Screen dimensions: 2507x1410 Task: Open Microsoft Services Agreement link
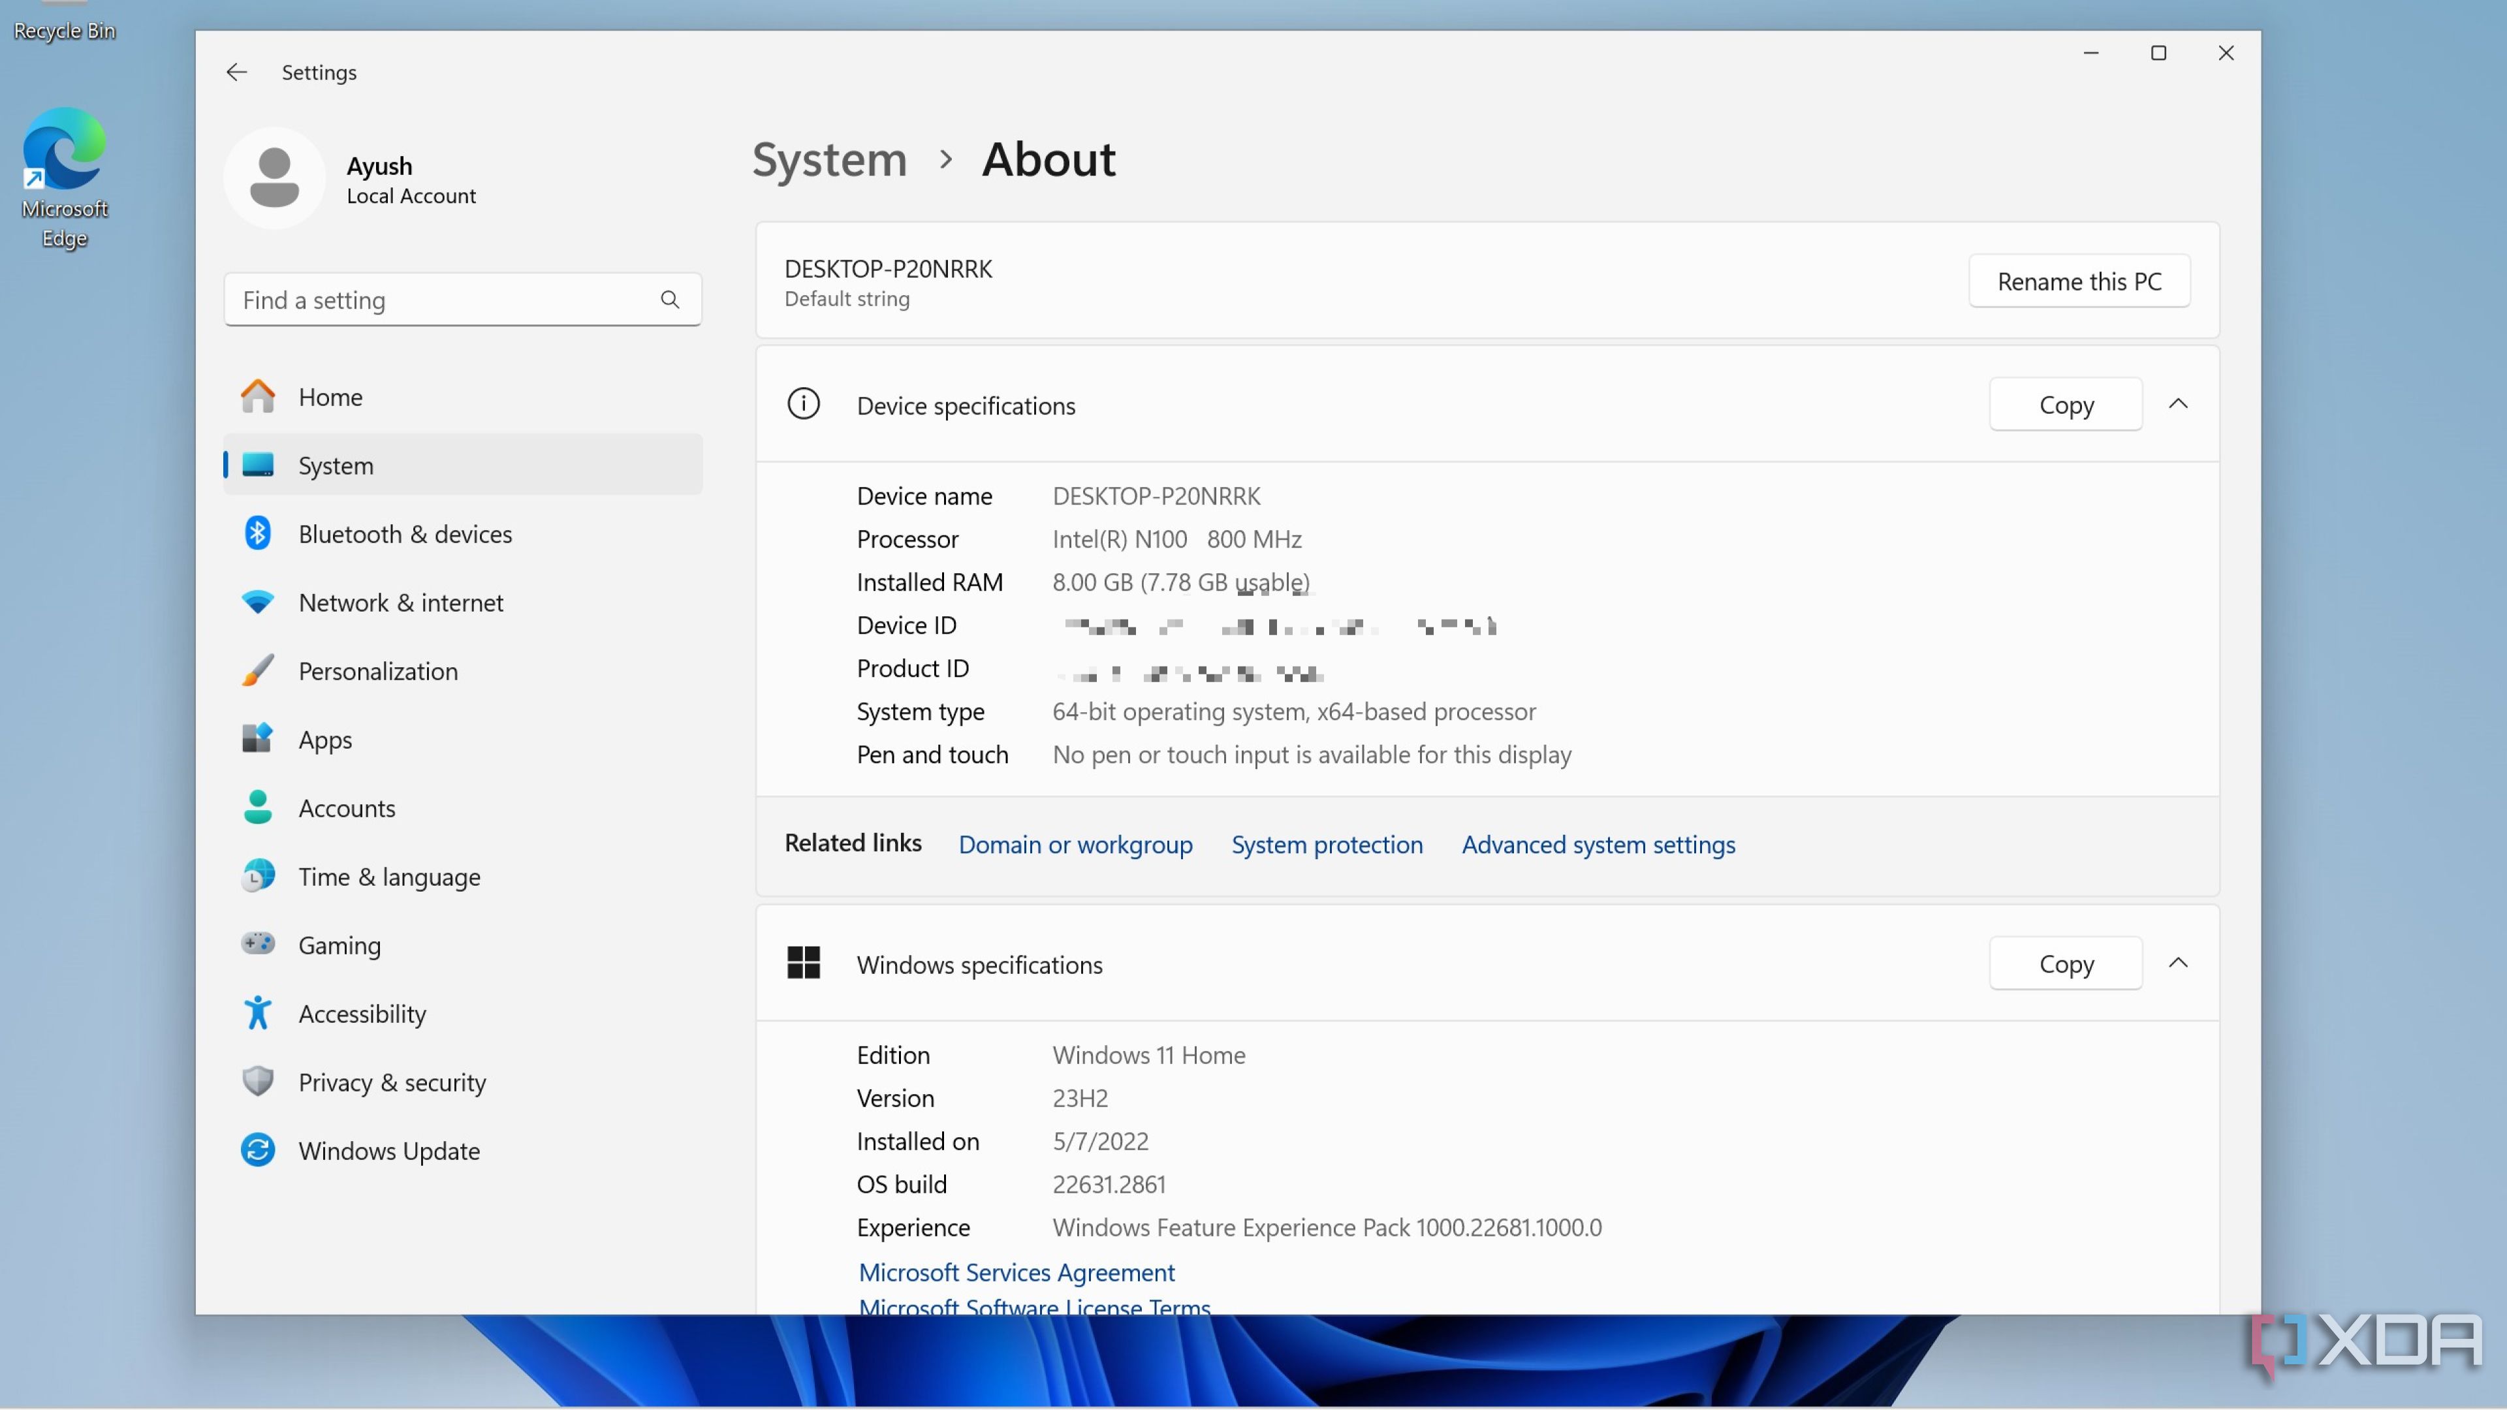(x=1016, y=1272)
